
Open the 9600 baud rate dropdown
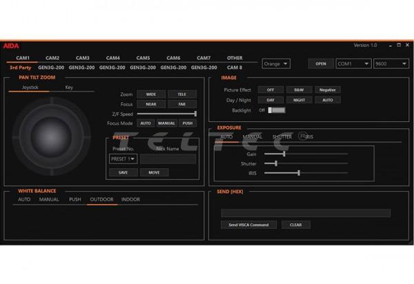click(391, 63)
